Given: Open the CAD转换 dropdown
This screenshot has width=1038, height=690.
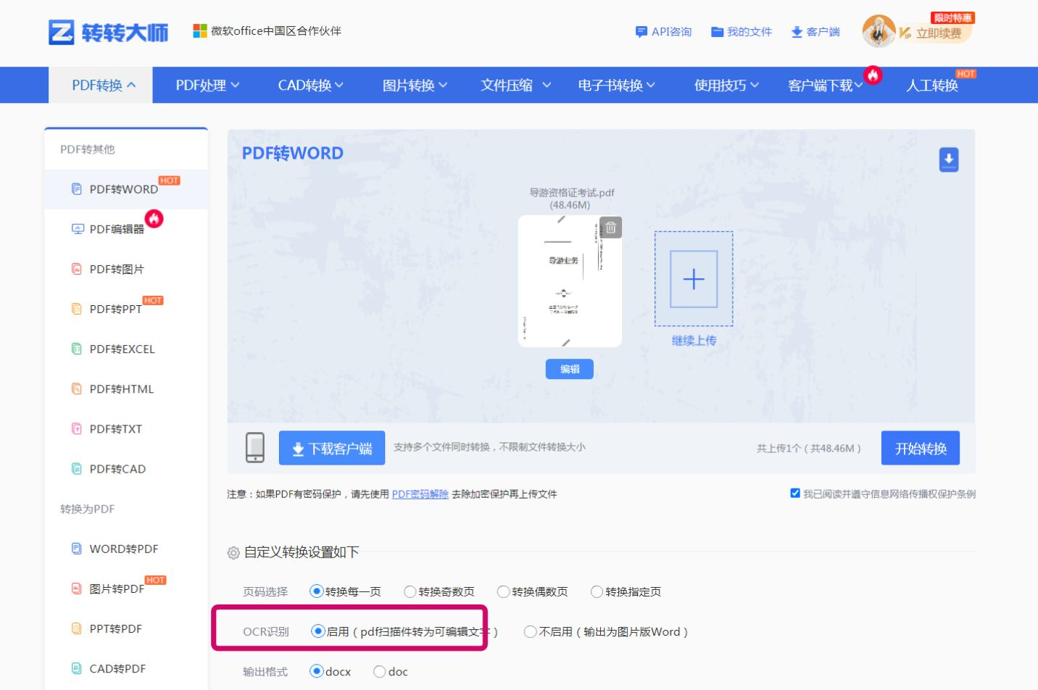Looking at the screenshot, I should [x=310, y=85].
